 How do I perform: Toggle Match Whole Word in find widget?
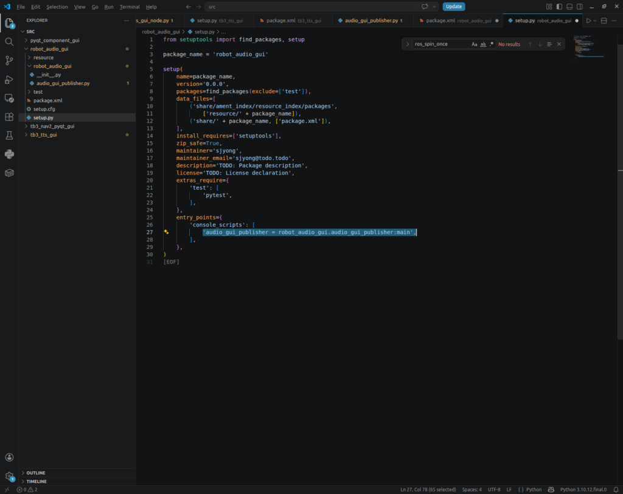click(x=483, y=44)
